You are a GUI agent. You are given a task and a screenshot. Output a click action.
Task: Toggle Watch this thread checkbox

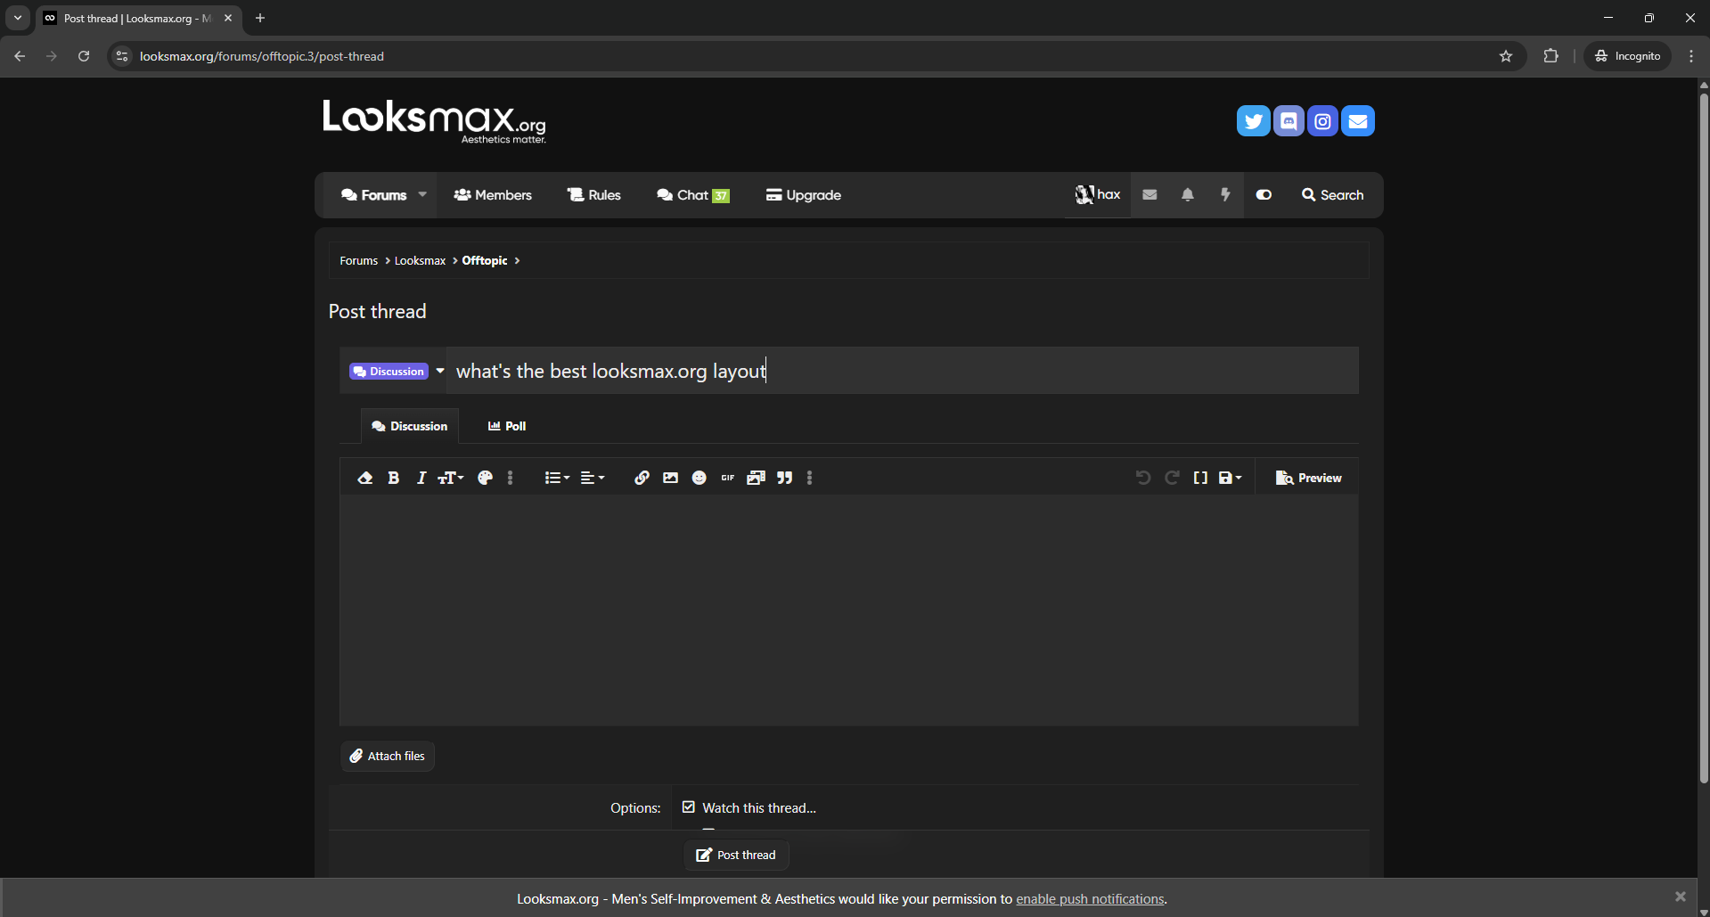(x=689, y=807)
